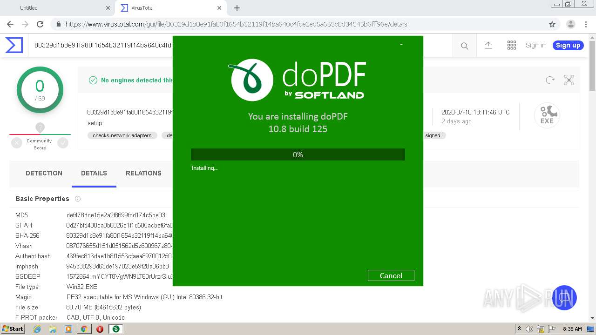Open the graph view icon

tap(569, 80)
